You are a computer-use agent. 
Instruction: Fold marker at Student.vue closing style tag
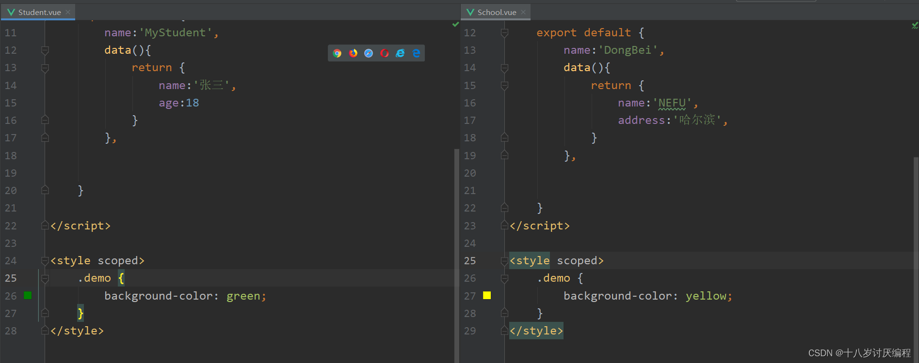(45, 331)
